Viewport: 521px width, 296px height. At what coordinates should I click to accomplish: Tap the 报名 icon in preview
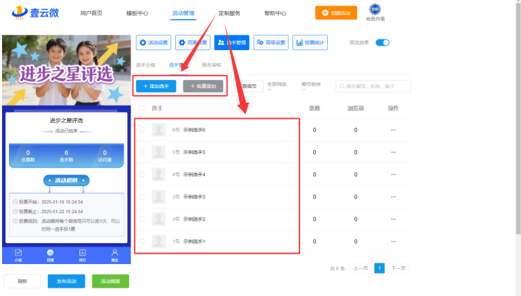[x=115, y=256]
